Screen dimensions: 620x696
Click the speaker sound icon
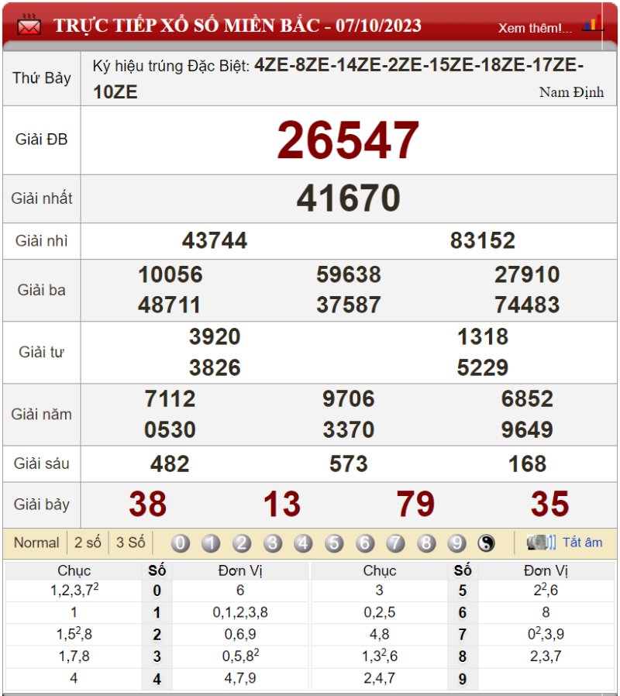pos(541,543)
